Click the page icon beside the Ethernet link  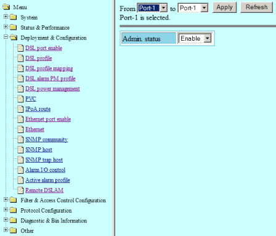point(20,129)
